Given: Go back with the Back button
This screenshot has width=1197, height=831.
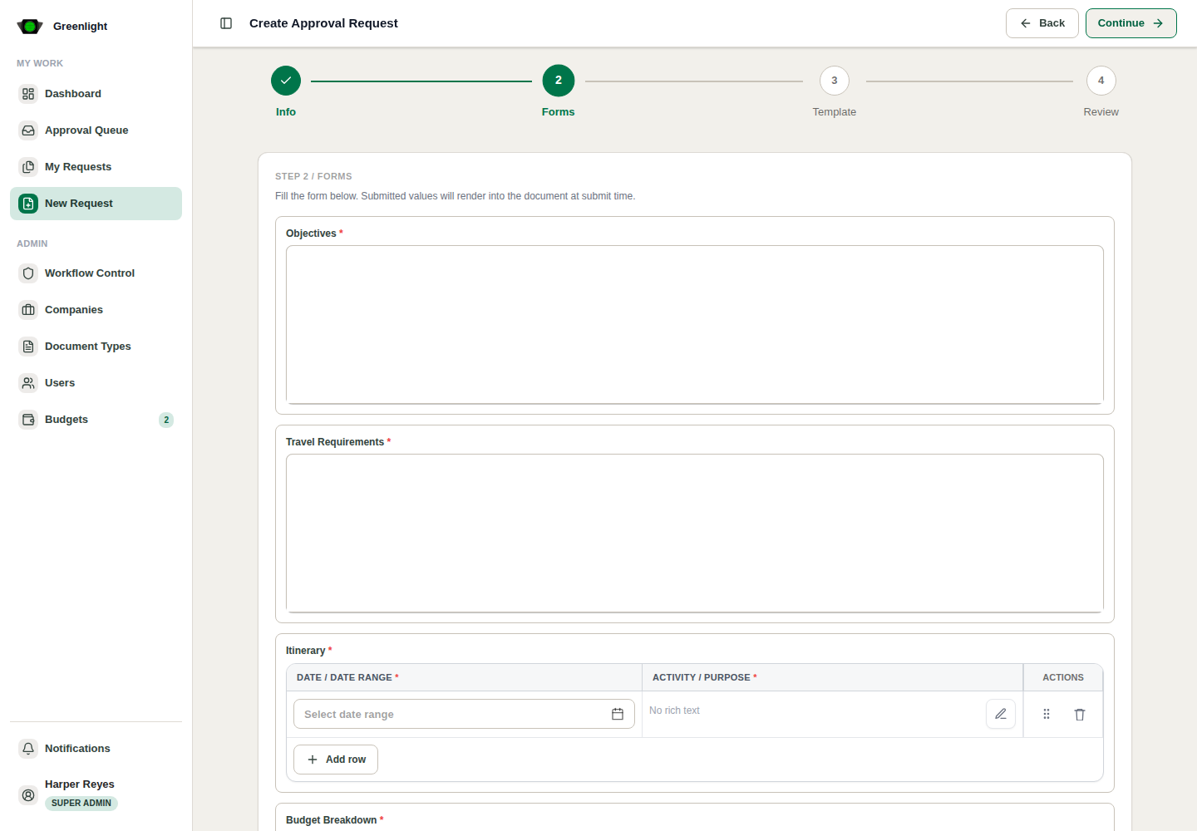Looking at the screenshot, I should [1042, 23].
